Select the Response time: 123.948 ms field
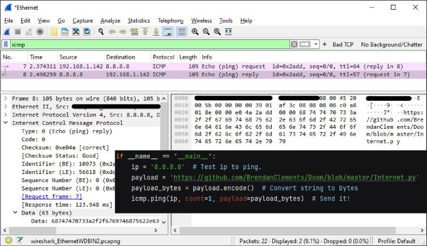Image resolution: width=427 pixels, height=246 pixels. click(67, 204)
